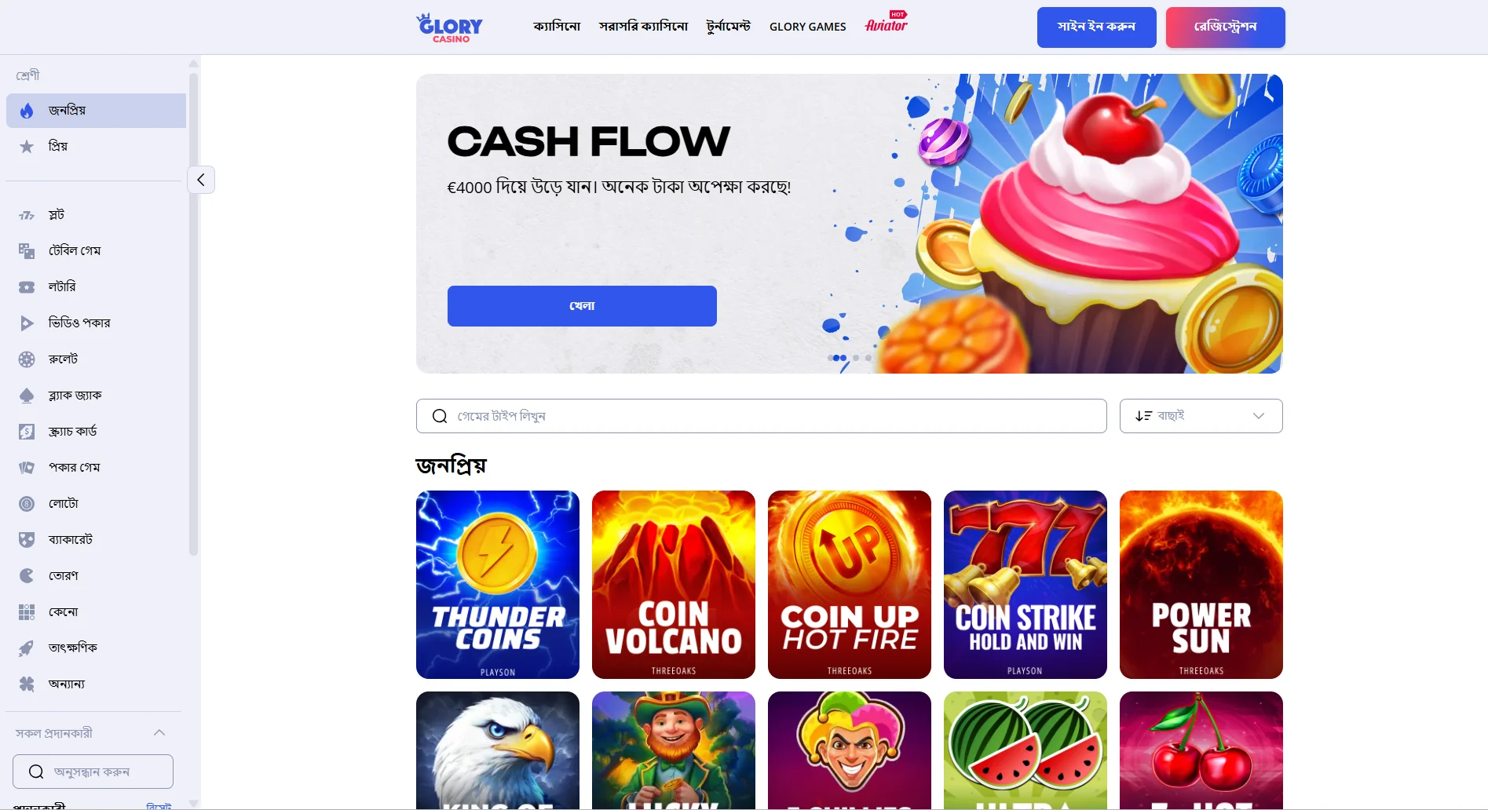Open the রুলেট roulette wheel icon
Screen dimensions: 1488x810
click(x=27, y=359)
